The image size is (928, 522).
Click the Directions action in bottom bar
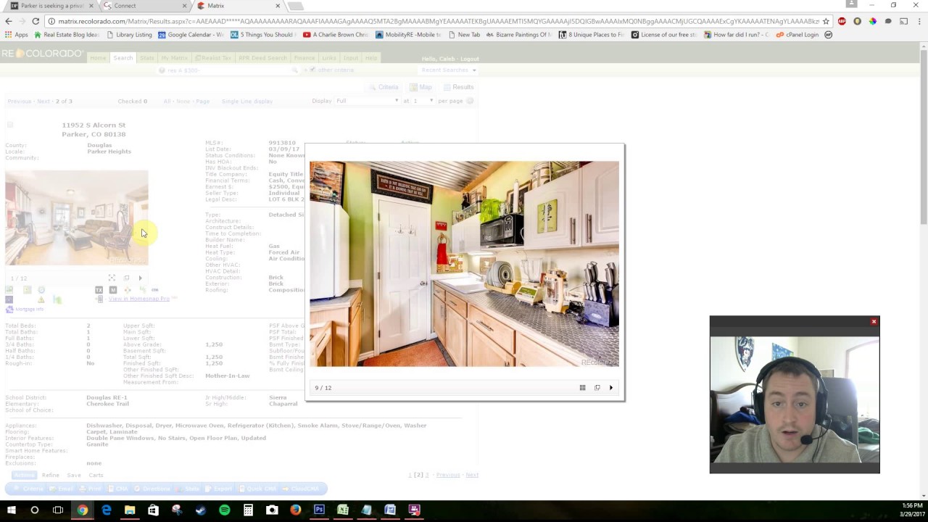click(152, 489)
